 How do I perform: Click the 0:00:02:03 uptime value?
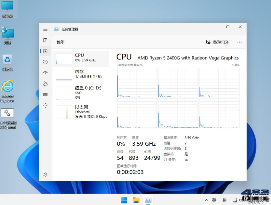pos(130,172)
